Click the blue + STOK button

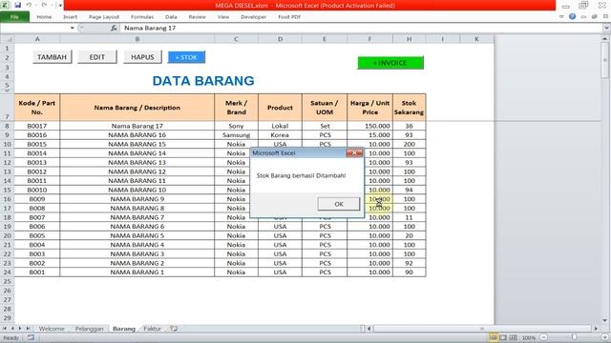[186, 57]
